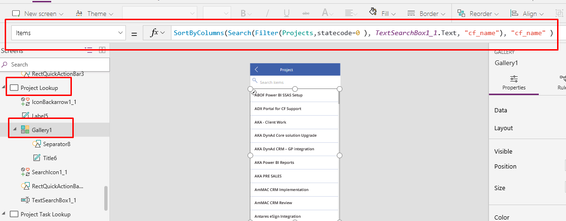This screenshot has height=221, width=566.
Task: Select Gallery1 in the tree
Action: [41, 130]
